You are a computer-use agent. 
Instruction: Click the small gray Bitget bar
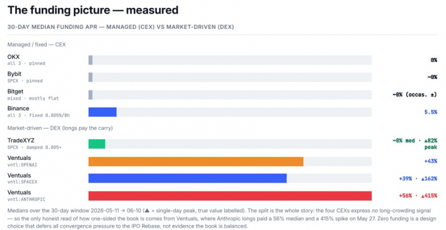coord(90,95)
